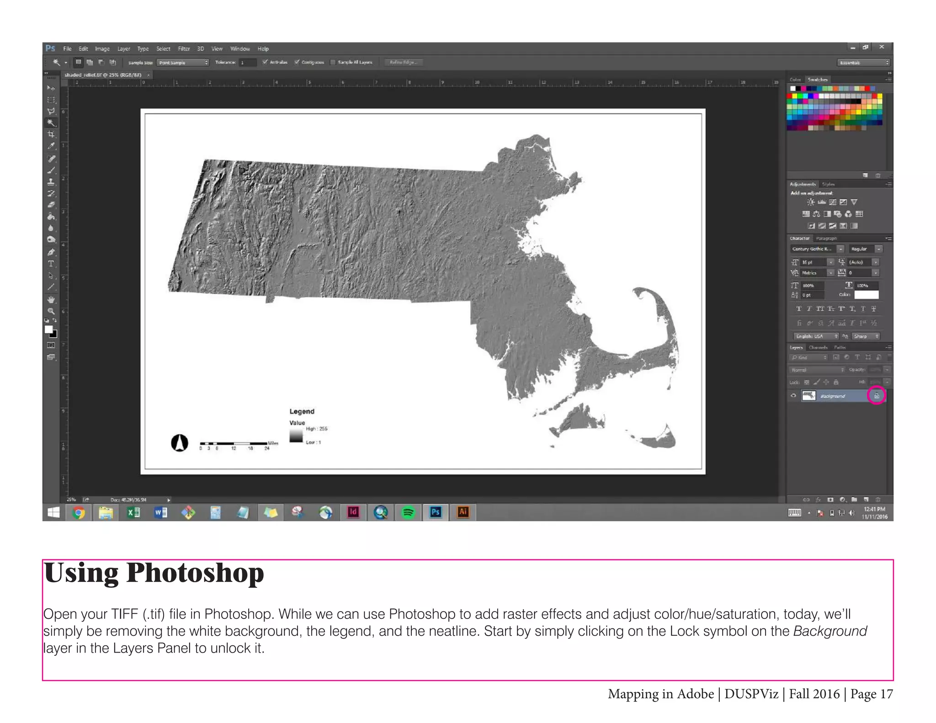Click the foreground color swatch in Tools
Screen dimensions: 936x723
click(x=49, y=330)
